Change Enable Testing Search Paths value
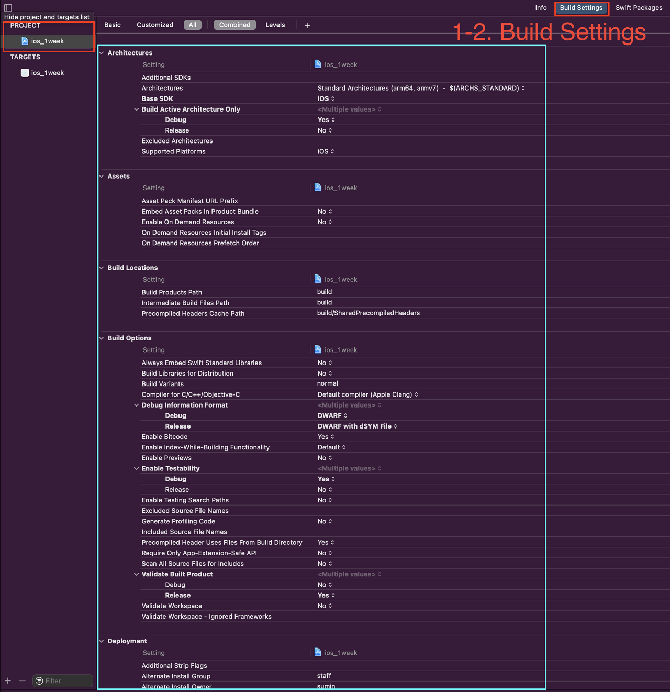 pos(325,500)
